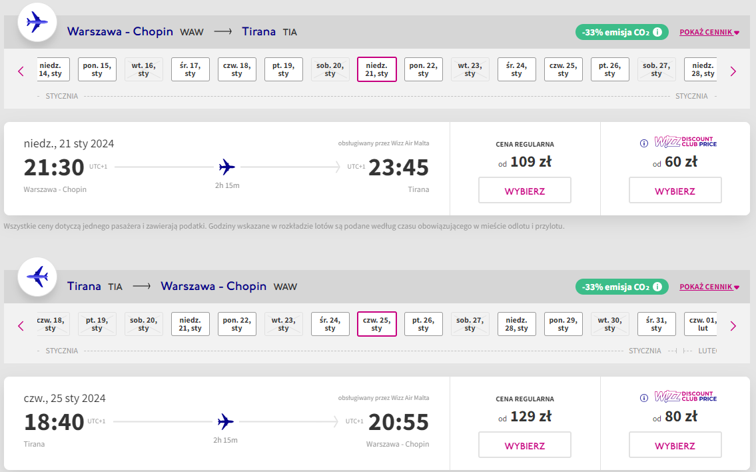
Task: Click the Wizz Discount Club logo above 60 zł
Action: point(685,141)
